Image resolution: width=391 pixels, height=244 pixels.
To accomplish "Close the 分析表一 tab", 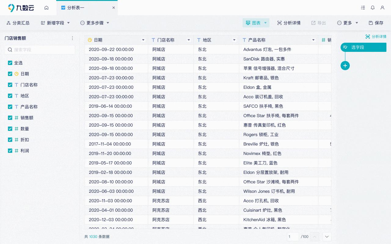I will [114, 8].
